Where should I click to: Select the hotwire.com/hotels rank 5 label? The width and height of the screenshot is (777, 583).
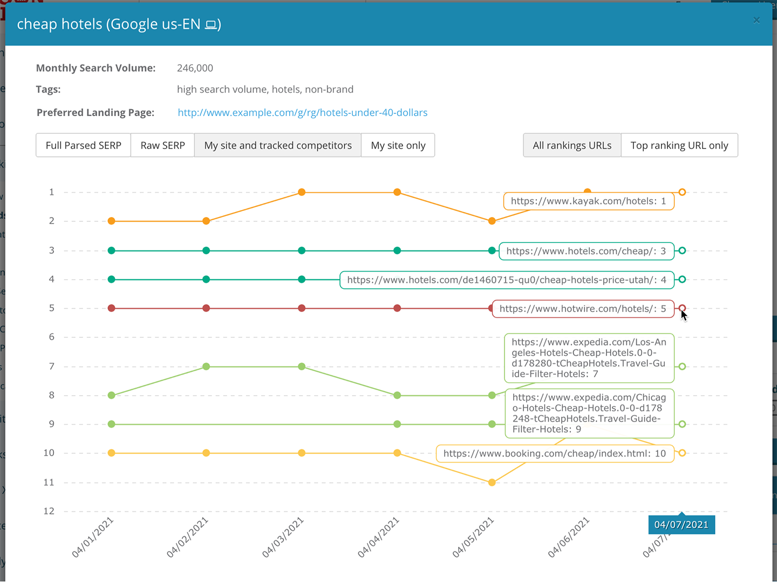(x=583, y=308)
